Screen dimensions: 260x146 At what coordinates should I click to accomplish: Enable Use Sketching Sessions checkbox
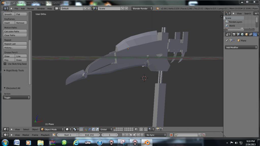click(5, 64)
